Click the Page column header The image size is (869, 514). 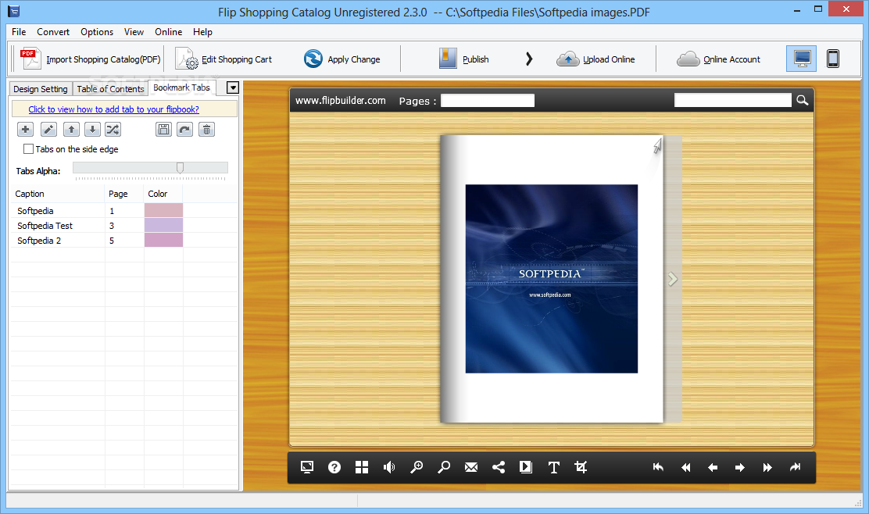click(125, 194)
